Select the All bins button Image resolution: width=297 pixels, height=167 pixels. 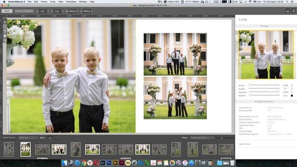[50, 138]
